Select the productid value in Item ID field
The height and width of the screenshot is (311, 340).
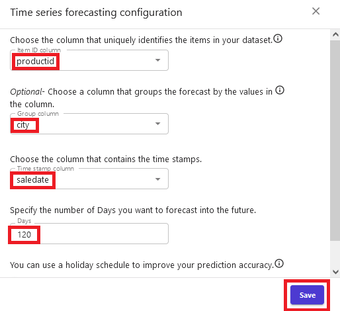tap(35, 61)
